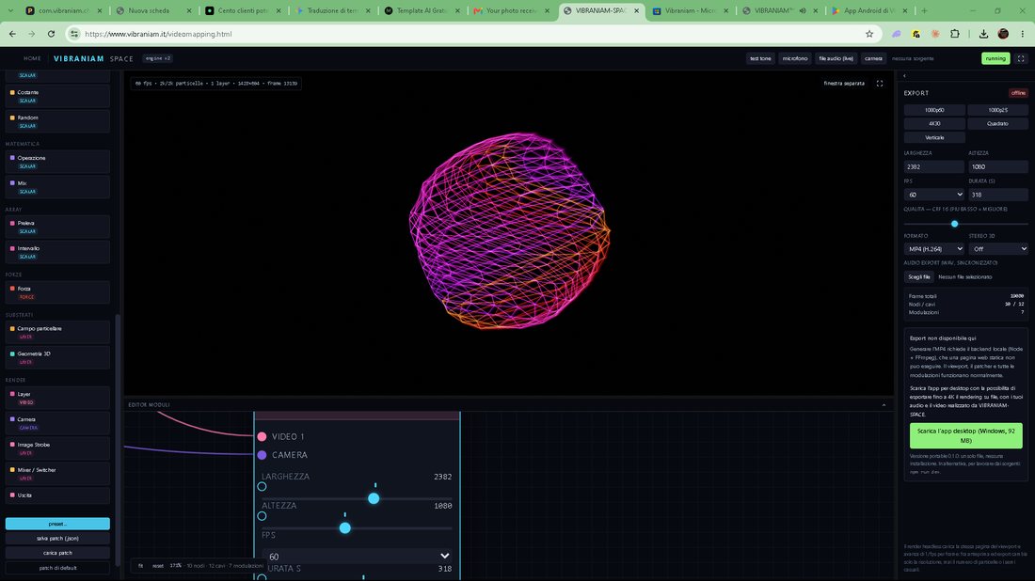Open the browser downloads icon

[x=983, y=34]
